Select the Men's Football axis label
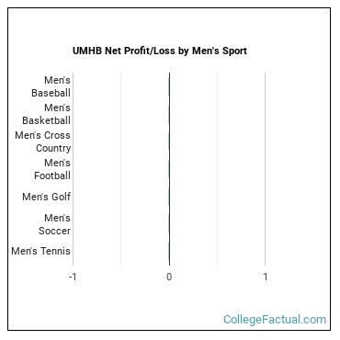Image resolution: width=340 pixels, height=340 pixels. pos(52,169)
